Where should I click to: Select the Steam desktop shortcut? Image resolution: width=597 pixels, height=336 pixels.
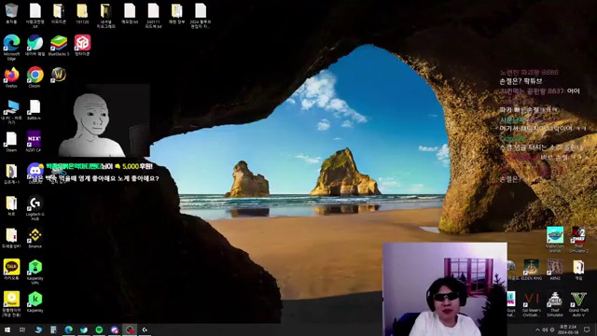tap(11, 142)
